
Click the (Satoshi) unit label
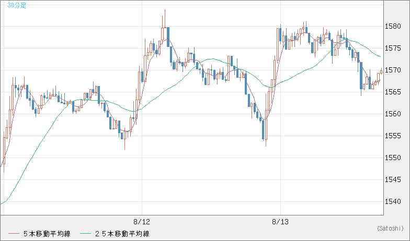click(390, 228)
